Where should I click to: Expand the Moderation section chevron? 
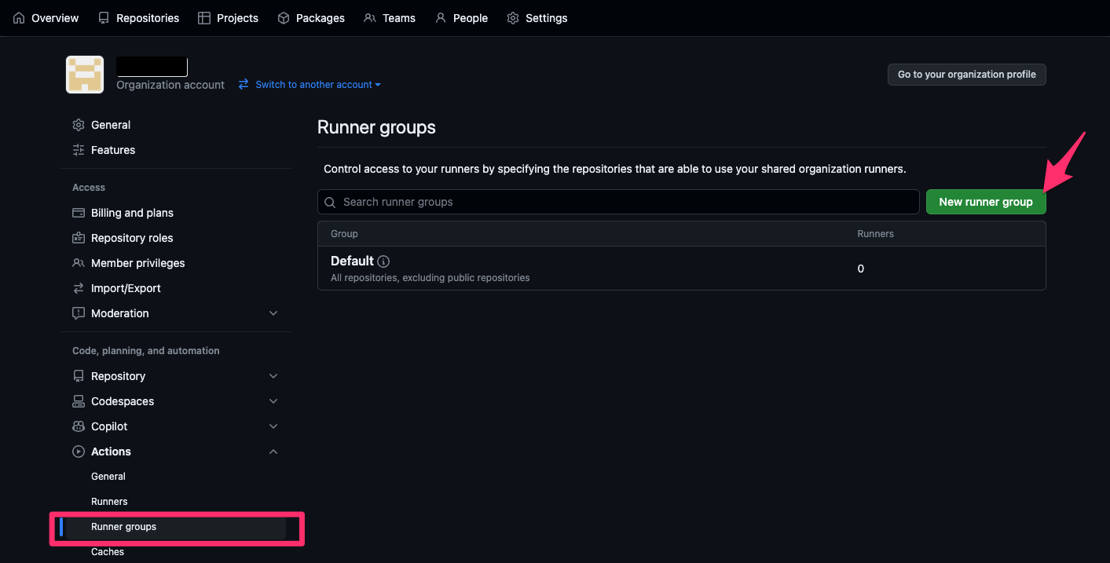(x=273, y=313)
